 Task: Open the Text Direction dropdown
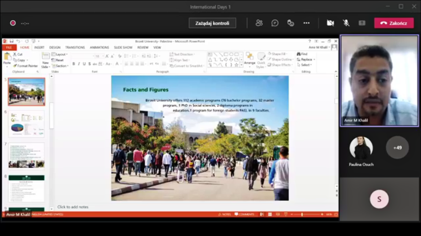pos(182,54)
